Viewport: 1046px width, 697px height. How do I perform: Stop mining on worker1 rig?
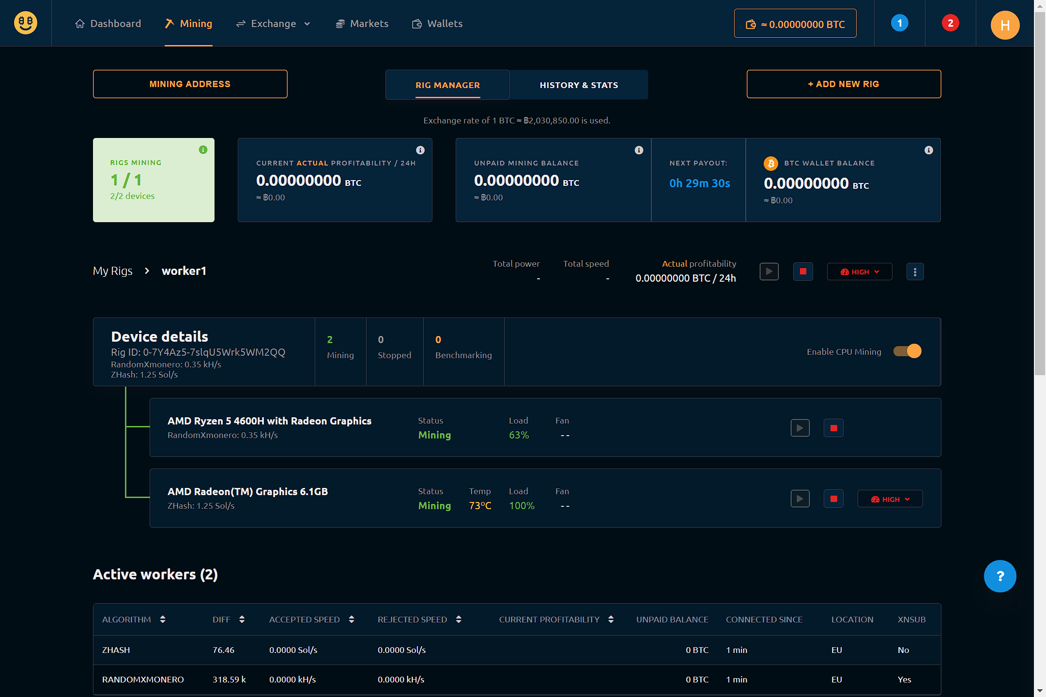point(803,272)
